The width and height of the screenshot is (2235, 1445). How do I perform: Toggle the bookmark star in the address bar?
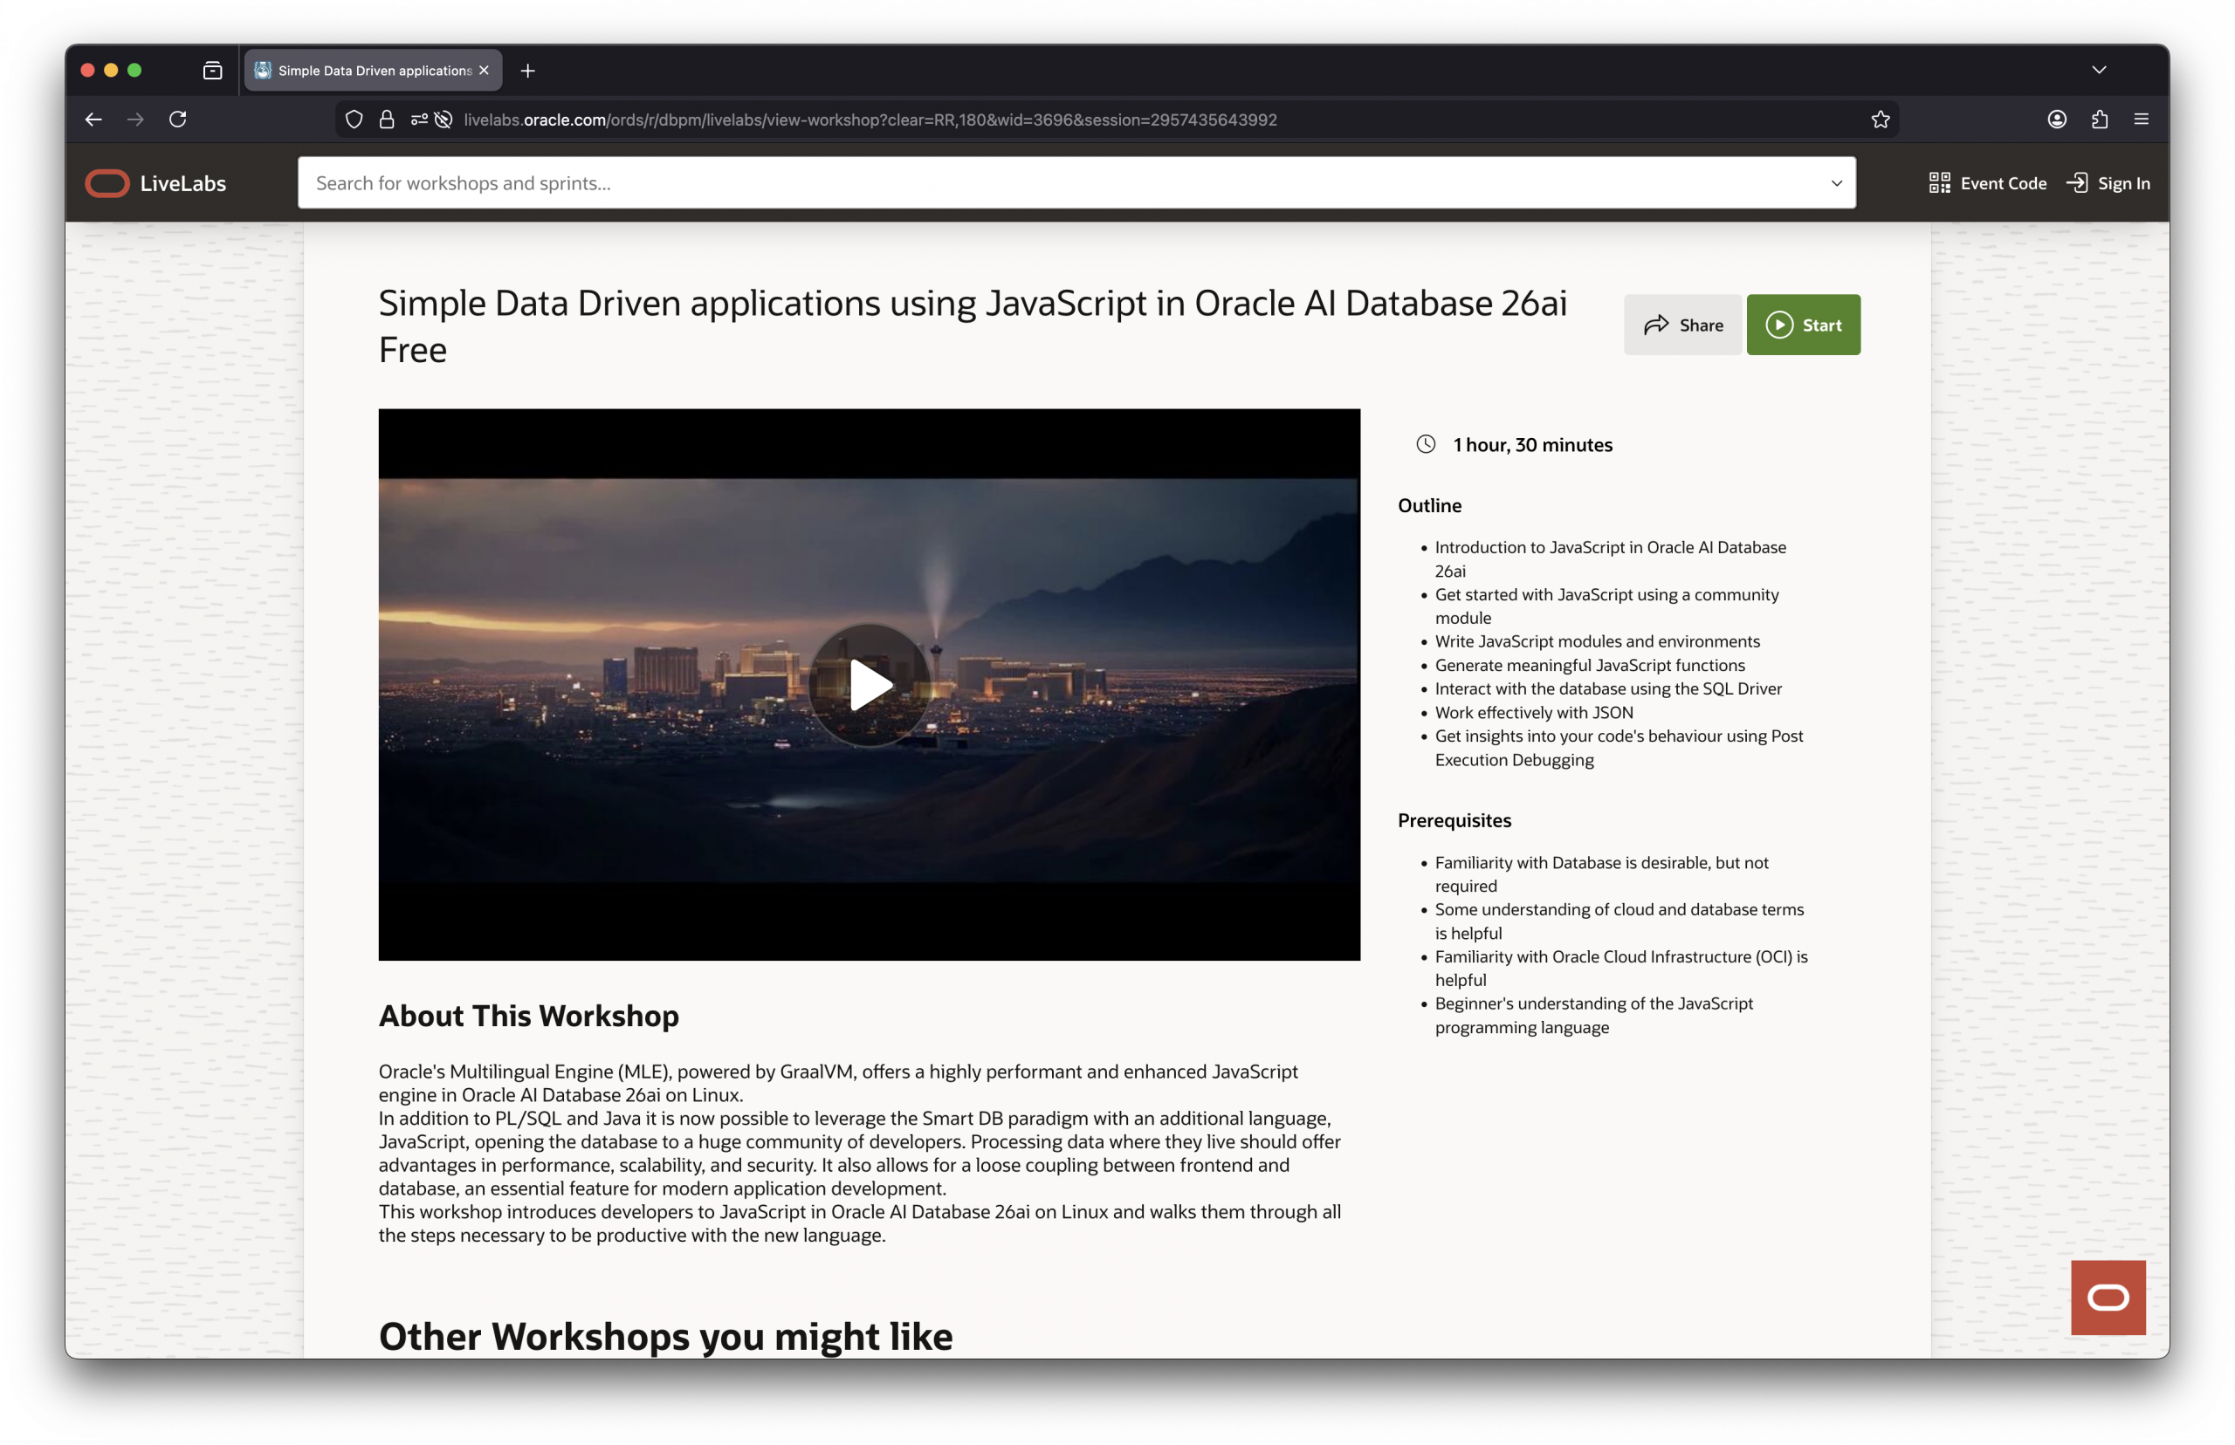coord(1880,120)
